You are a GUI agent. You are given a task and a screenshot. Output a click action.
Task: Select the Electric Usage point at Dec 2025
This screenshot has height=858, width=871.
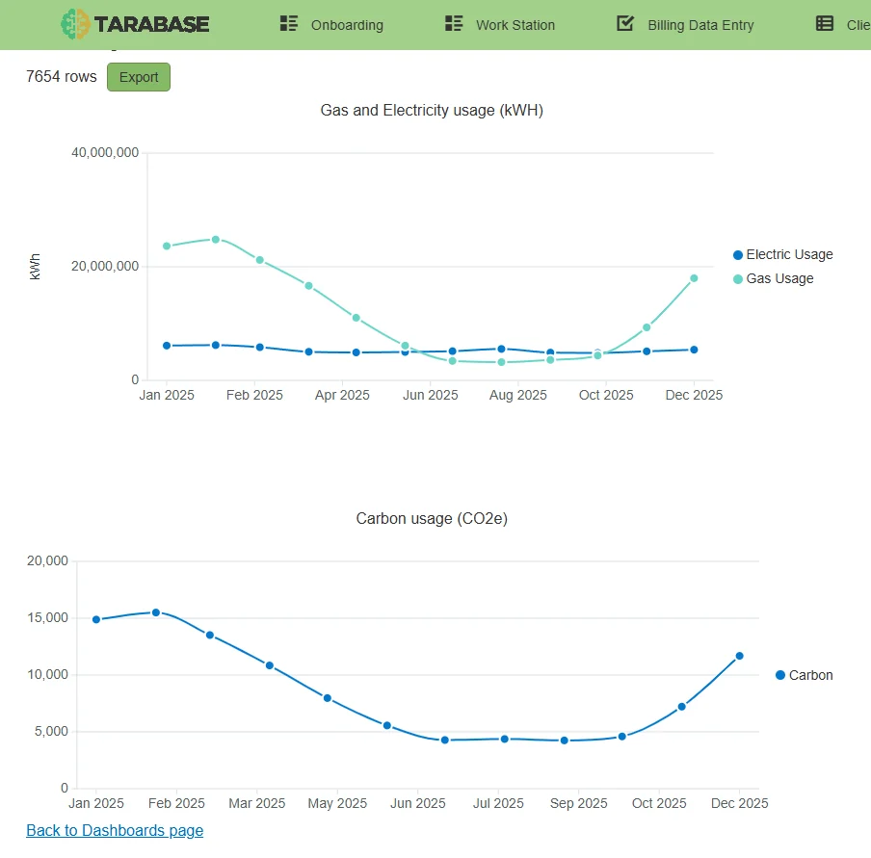coord(694,350)
